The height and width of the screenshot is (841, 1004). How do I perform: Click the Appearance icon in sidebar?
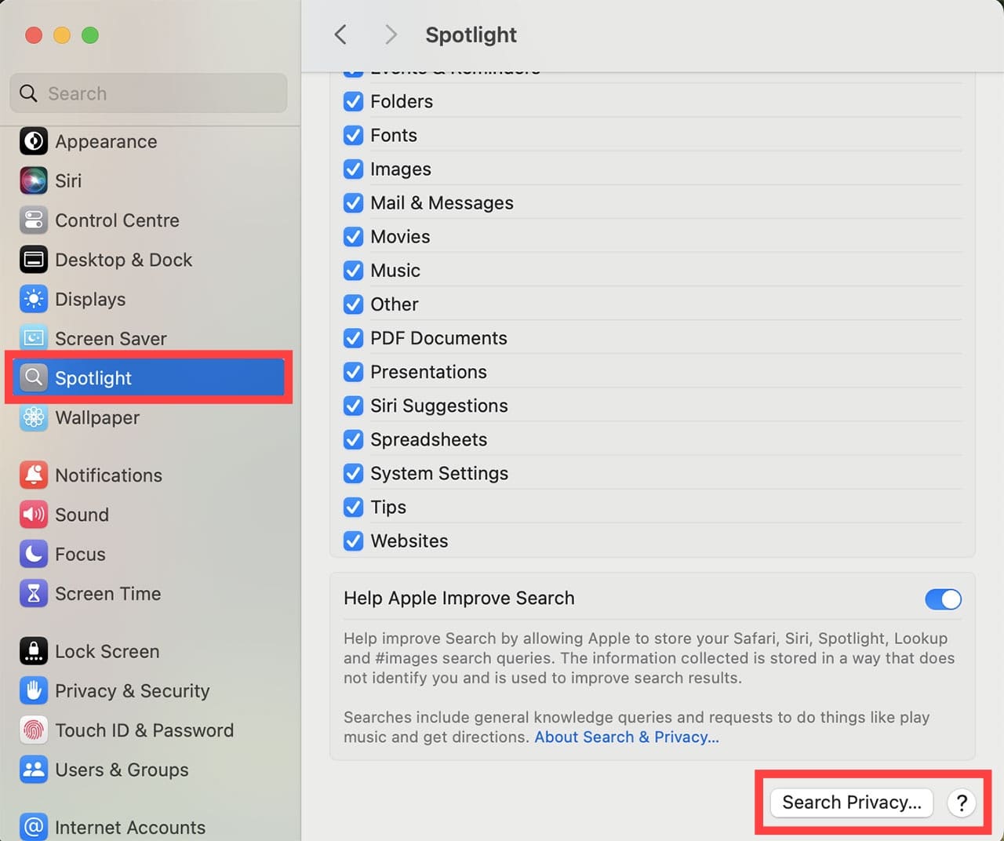tap(34, 141)
